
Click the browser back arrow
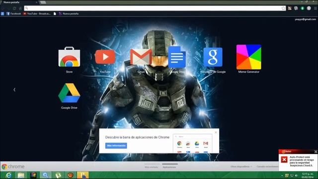tap(3, 8)
